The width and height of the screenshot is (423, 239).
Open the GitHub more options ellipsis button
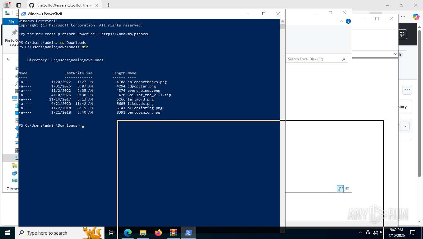(407, 90)
